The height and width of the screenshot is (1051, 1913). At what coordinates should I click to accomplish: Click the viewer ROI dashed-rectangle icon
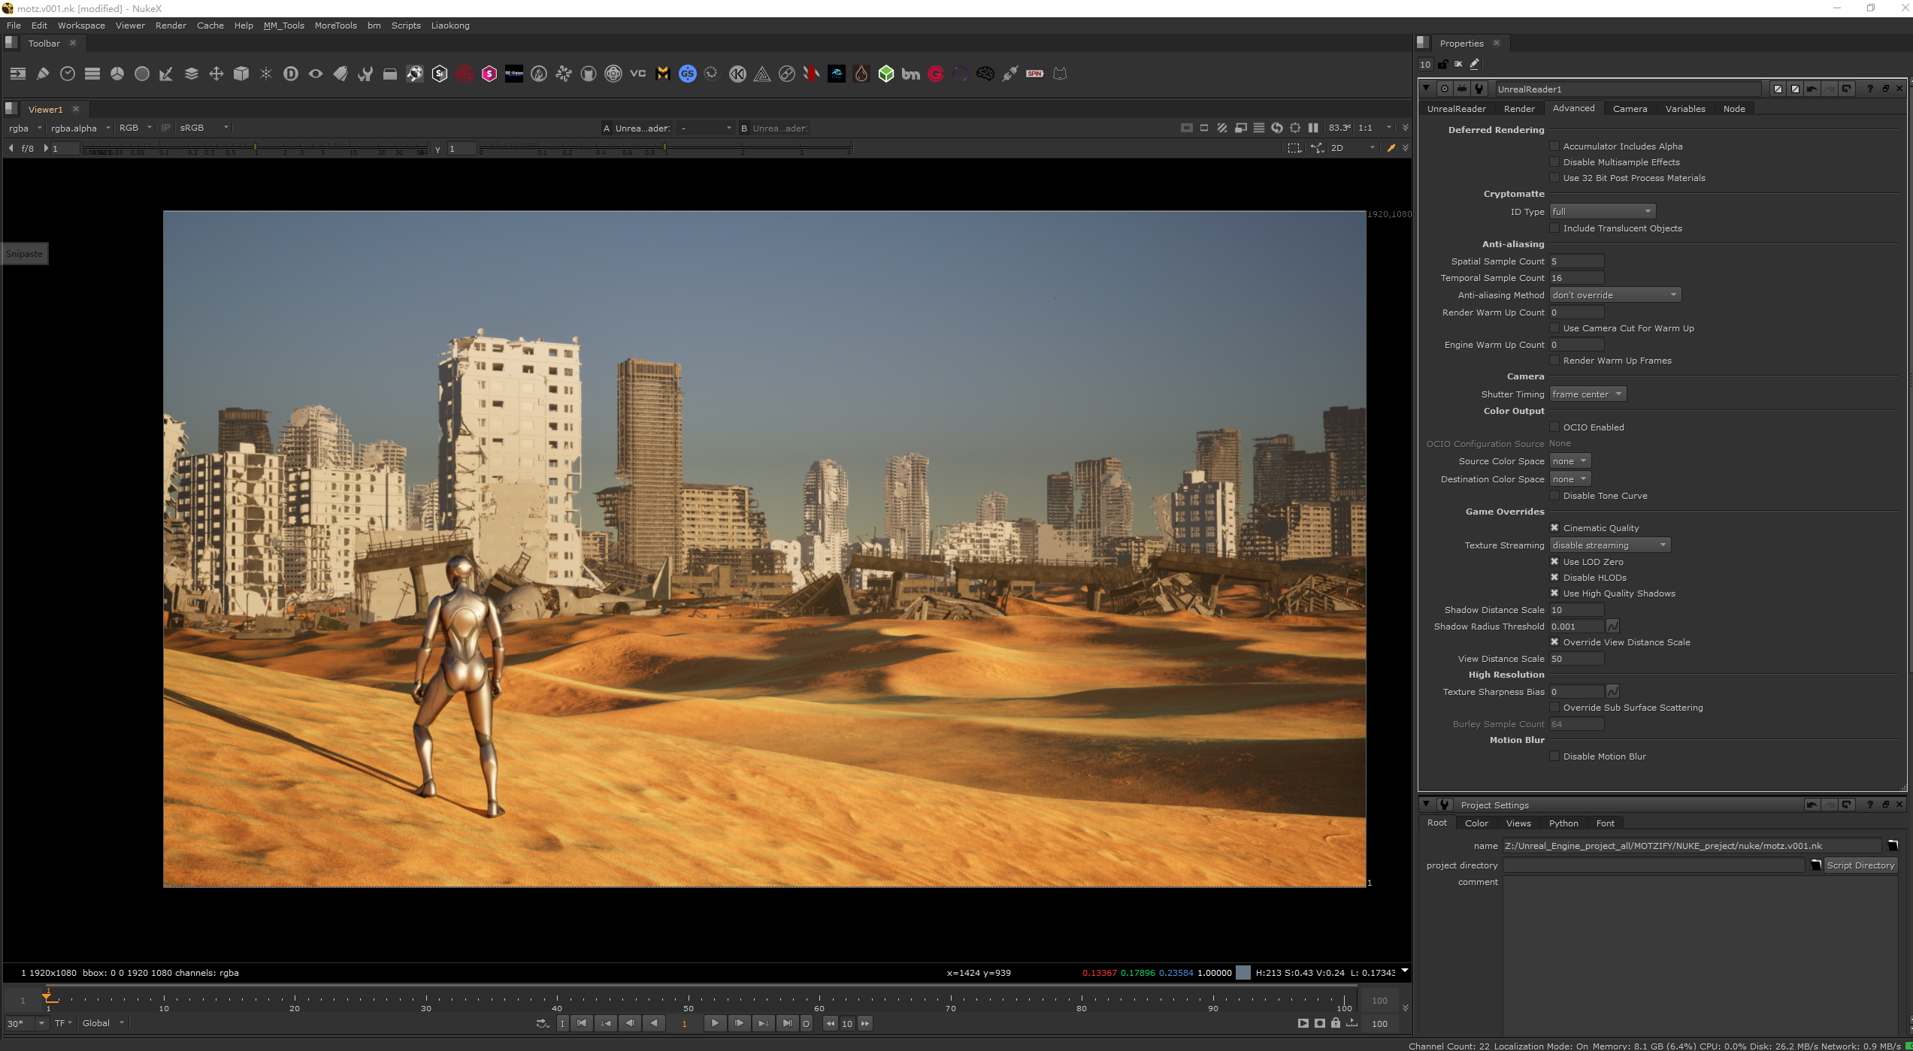click(x=1294, y=148)
